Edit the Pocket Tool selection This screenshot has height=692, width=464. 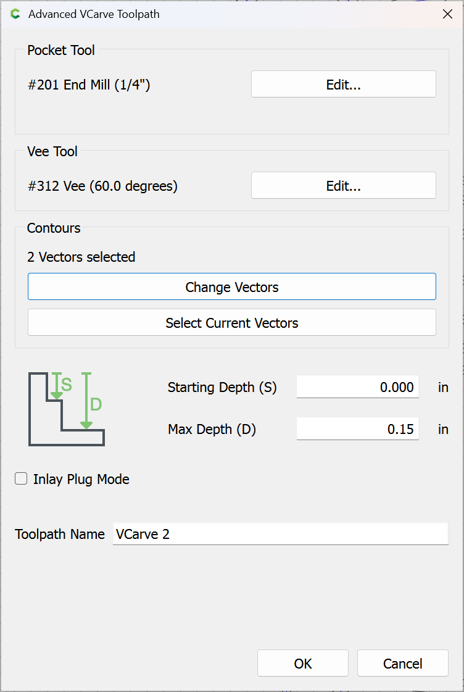(343, 85)
